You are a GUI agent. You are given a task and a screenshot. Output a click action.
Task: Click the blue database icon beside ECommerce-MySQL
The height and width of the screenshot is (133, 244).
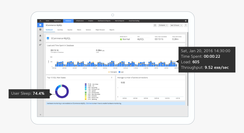click(48, 38)
